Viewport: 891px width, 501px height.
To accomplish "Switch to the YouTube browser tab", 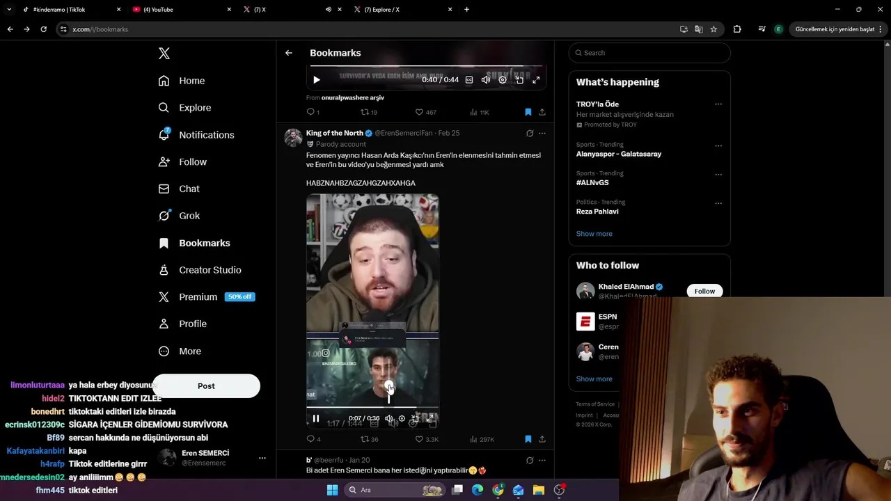I will tap(182, 10).
